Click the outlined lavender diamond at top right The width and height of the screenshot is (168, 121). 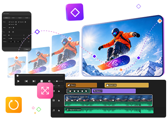click(x=138, y=6)
